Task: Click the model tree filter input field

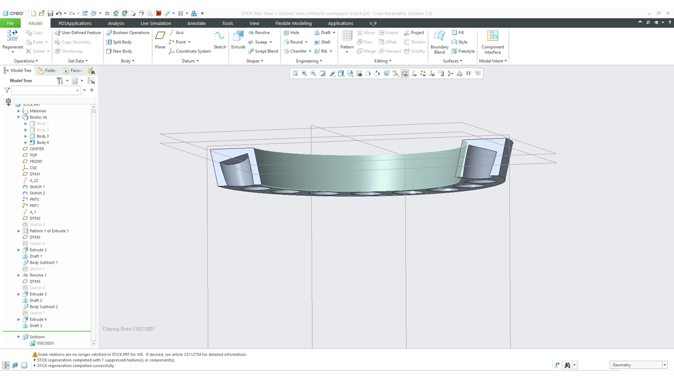Action: (46, 91)
